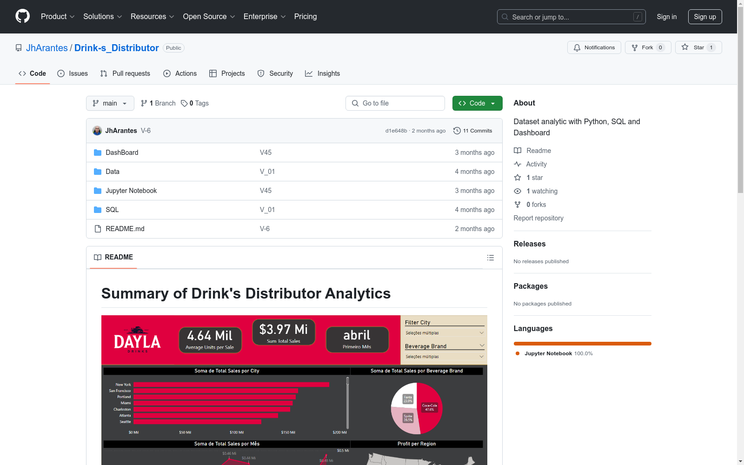744x465 pixels.
Task: Click the fork icon beside 0 forks
Action: tap(518, 205)
